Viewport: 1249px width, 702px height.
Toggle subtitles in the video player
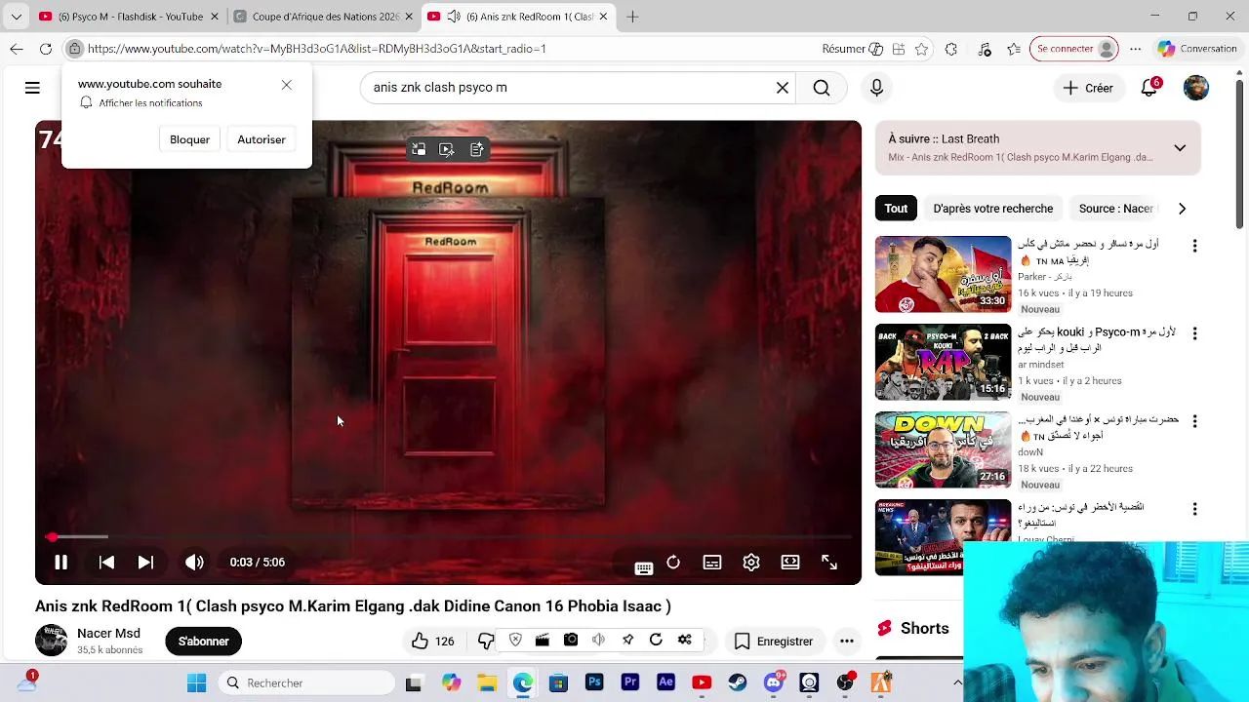pos(712,563)
